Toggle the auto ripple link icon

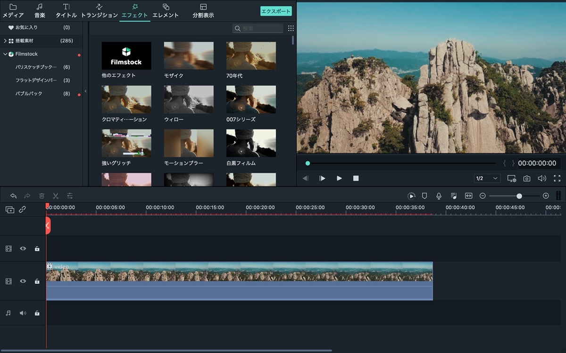click(23, 210)
